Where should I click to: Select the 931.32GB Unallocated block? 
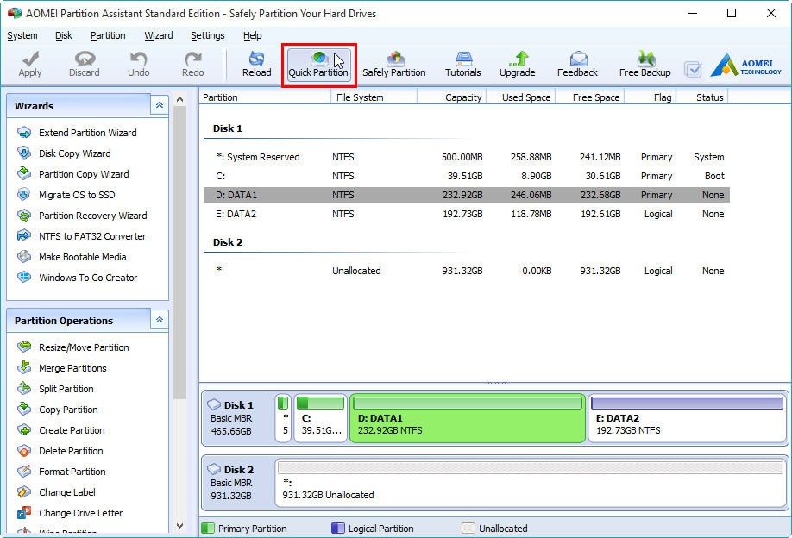[531, 483]
